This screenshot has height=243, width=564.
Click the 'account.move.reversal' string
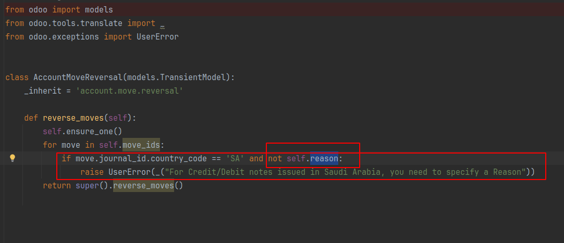129,91
